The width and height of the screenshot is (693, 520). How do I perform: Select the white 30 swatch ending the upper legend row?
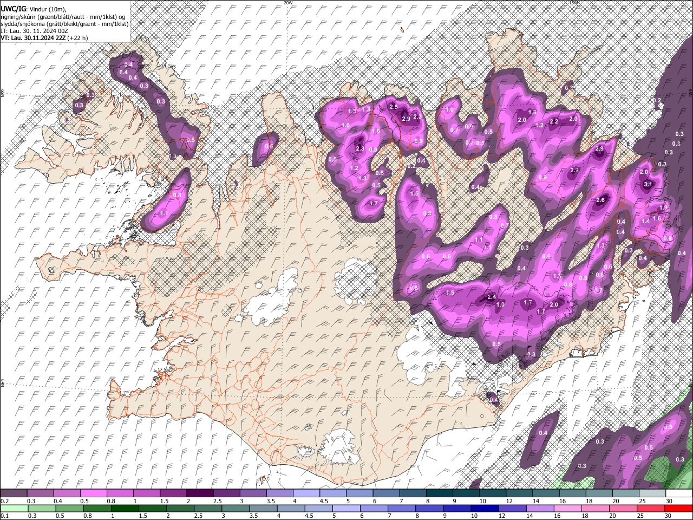pos(678,493)
